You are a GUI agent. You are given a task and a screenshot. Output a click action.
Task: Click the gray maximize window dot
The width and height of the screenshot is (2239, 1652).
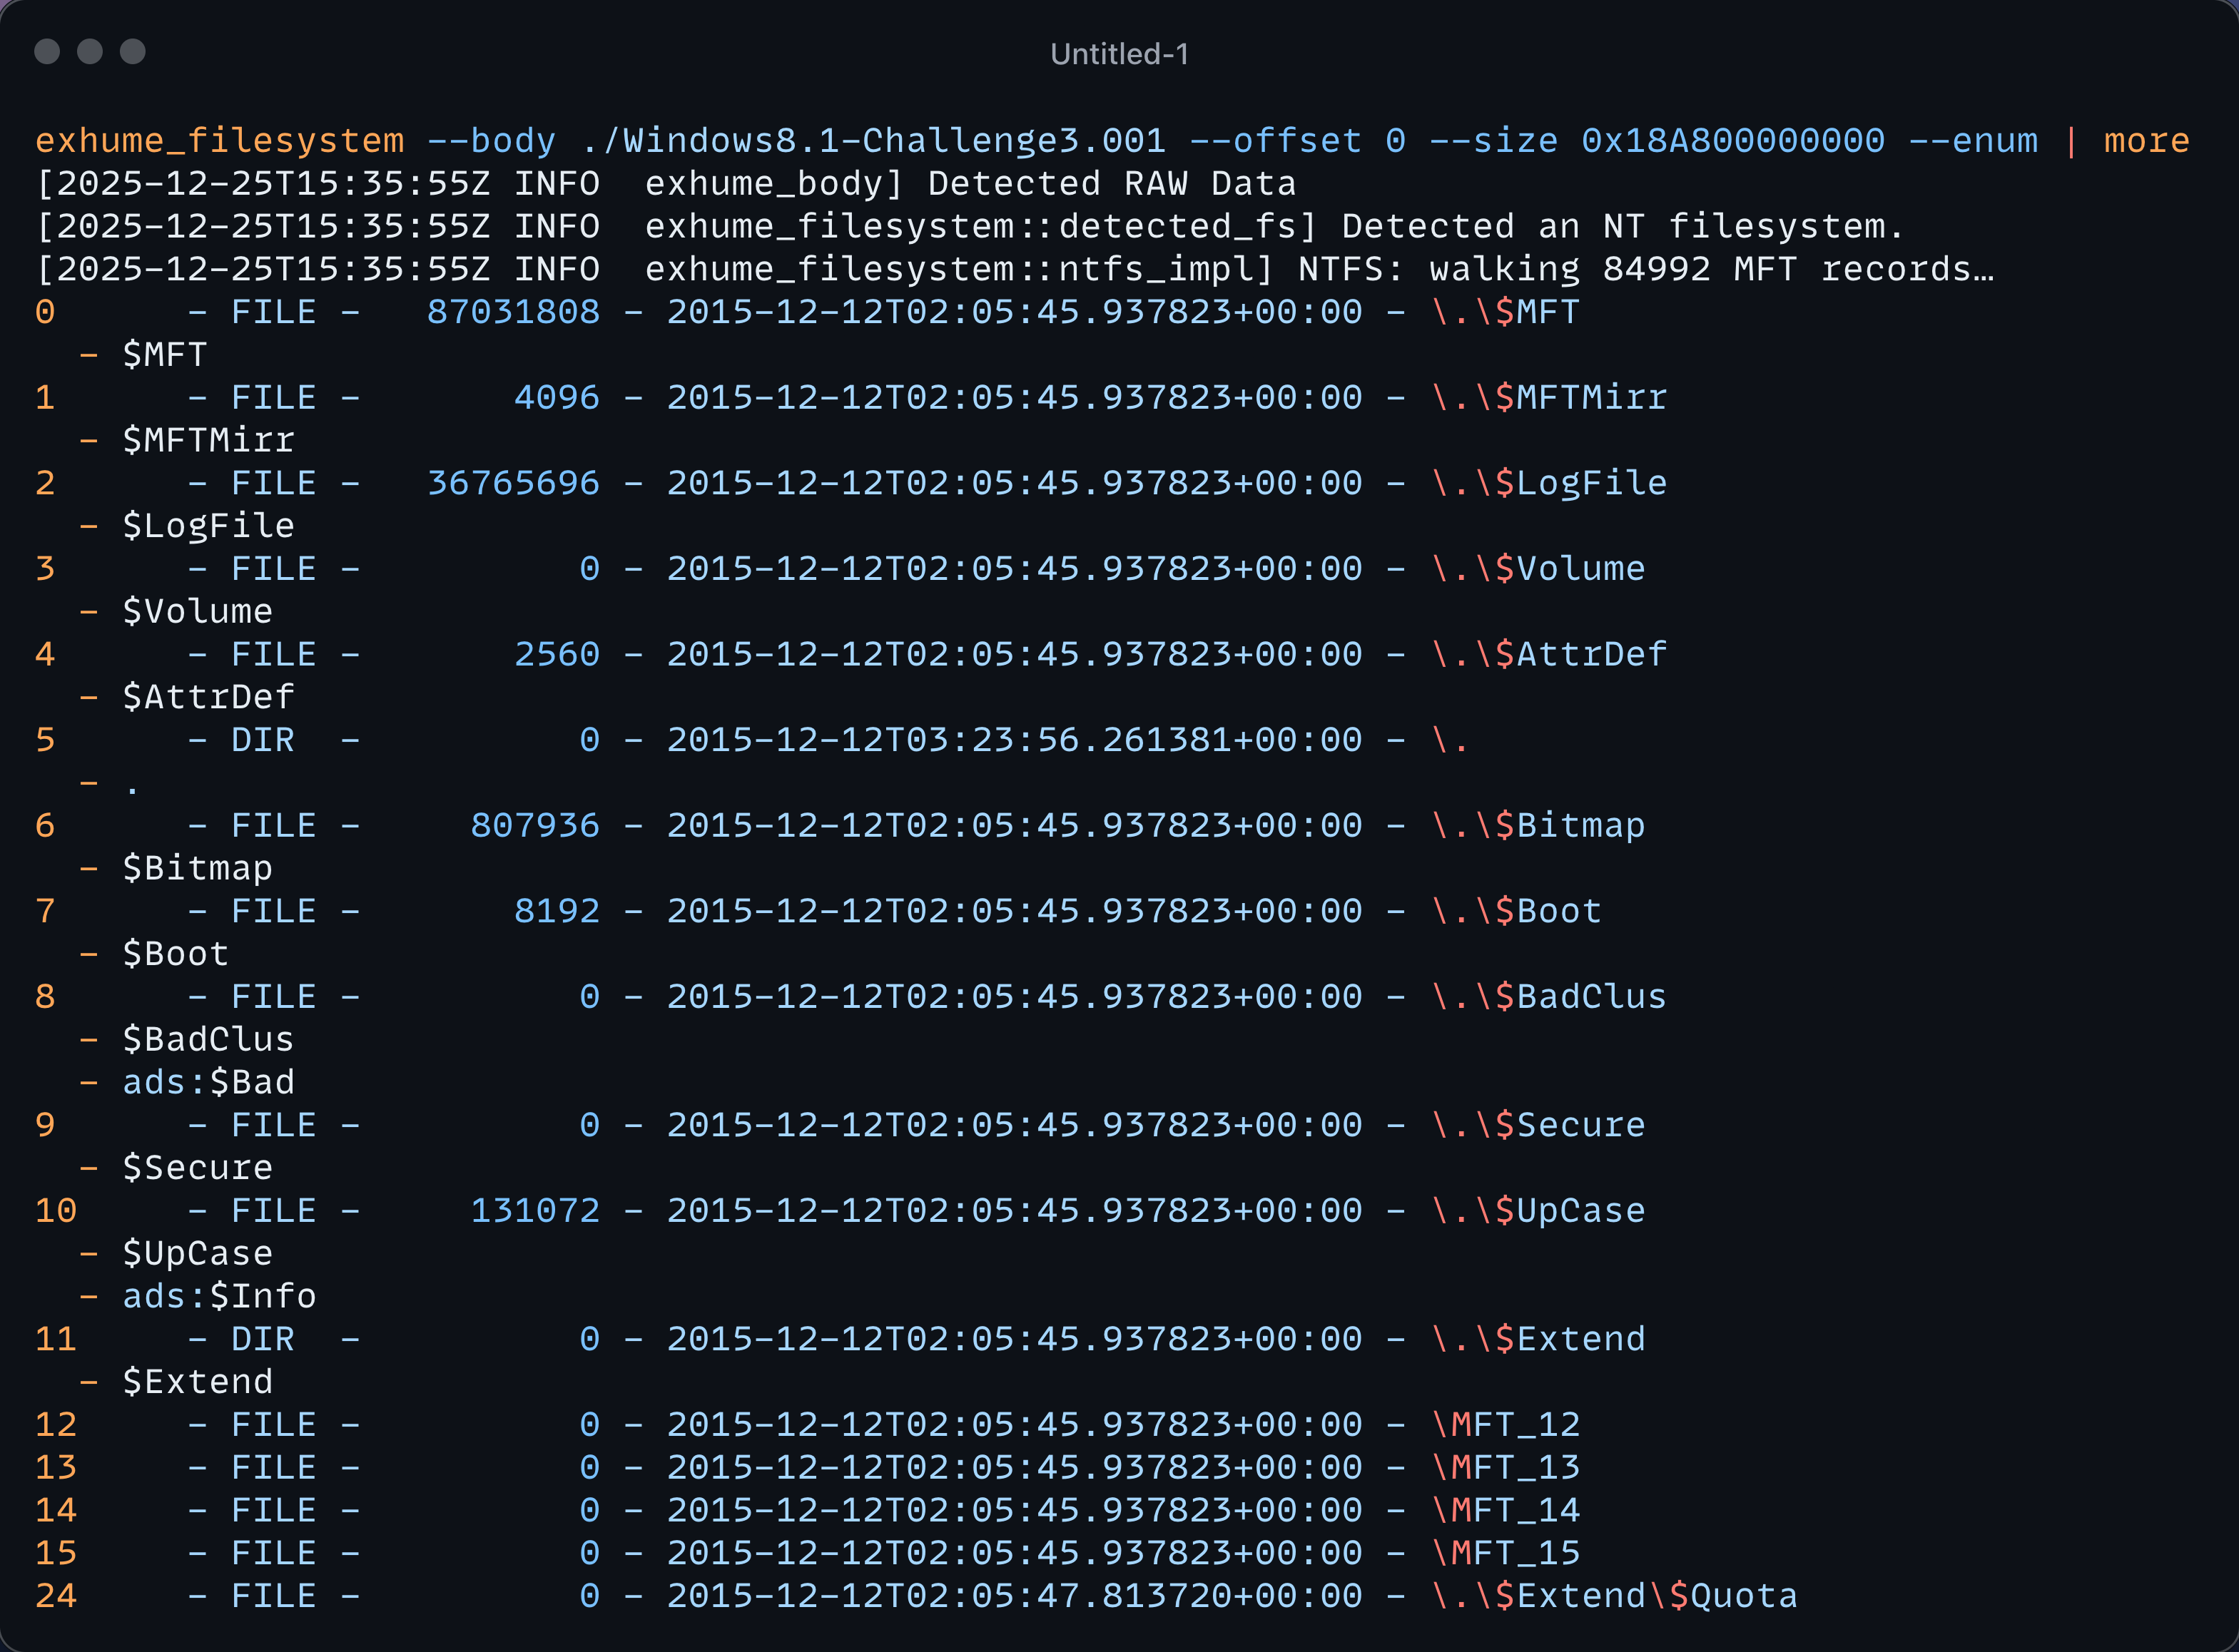133,51
